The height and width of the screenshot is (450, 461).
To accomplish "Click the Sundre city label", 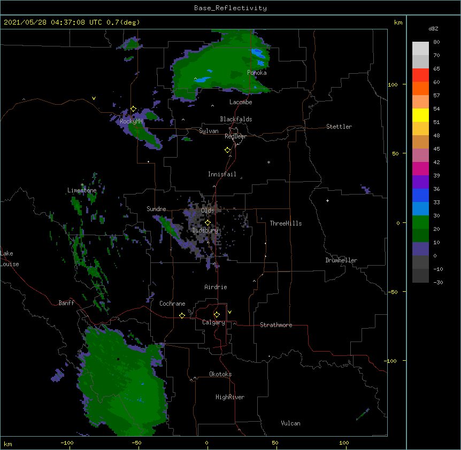I will pyautogui.click(x=156, y=209).
